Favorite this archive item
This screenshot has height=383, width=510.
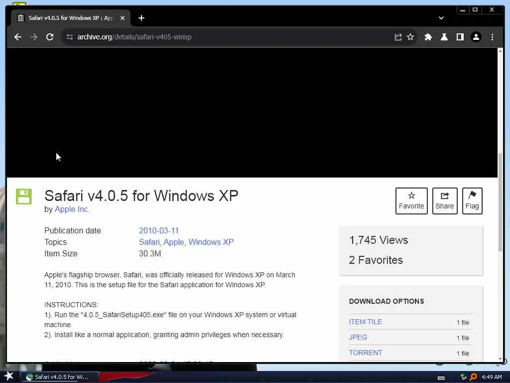pos(411,201)
